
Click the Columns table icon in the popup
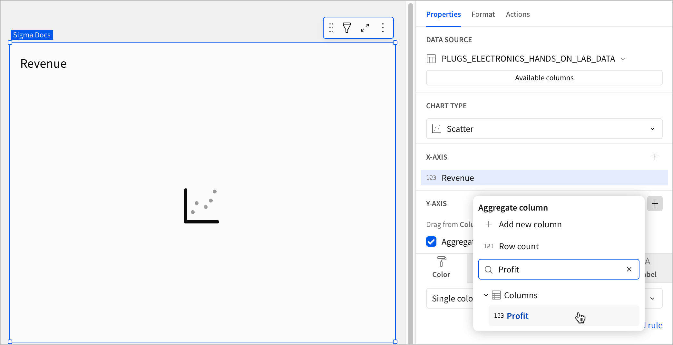[x=495, y=295]
